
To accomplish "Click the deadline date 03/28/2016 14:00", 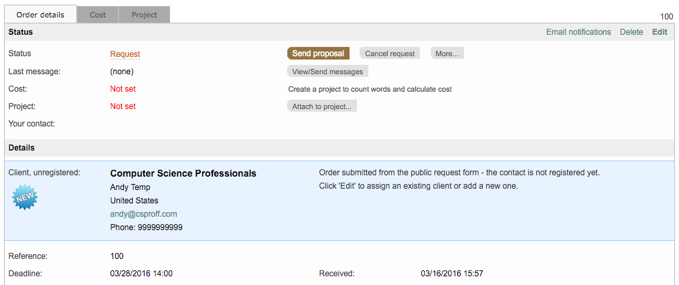I will click(141, 274).
